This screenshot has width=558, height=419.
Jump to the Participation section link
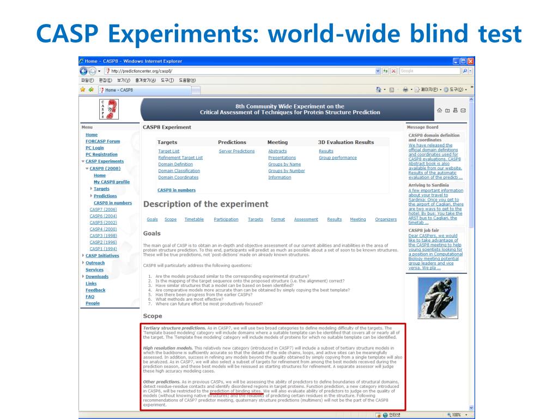(226, 219)
